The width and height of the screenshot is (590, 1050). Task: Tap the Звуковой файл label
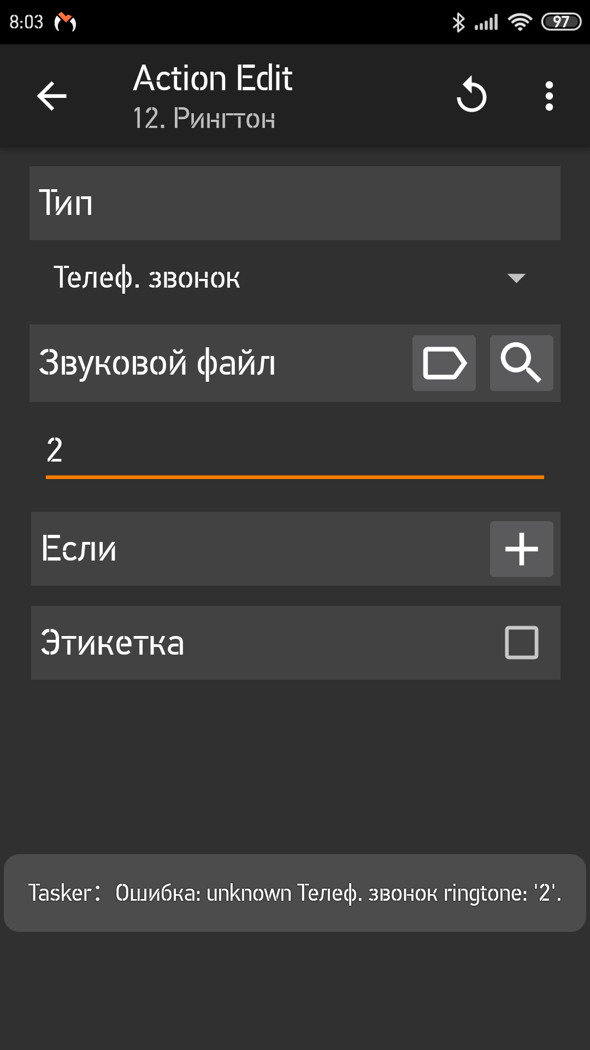157,363
